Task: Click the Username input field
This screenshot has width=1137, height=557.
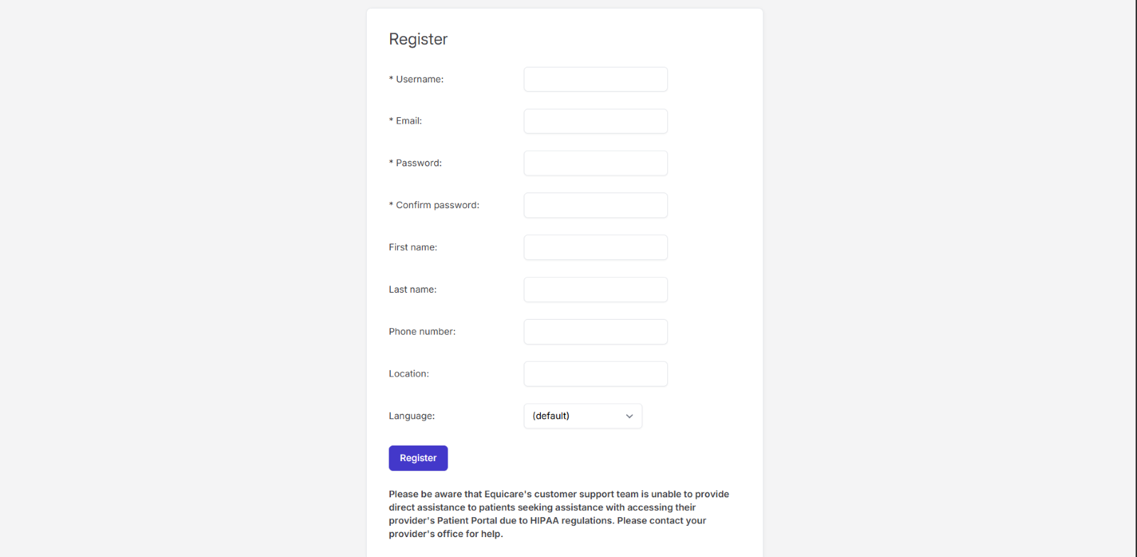Action: (596, 80)
